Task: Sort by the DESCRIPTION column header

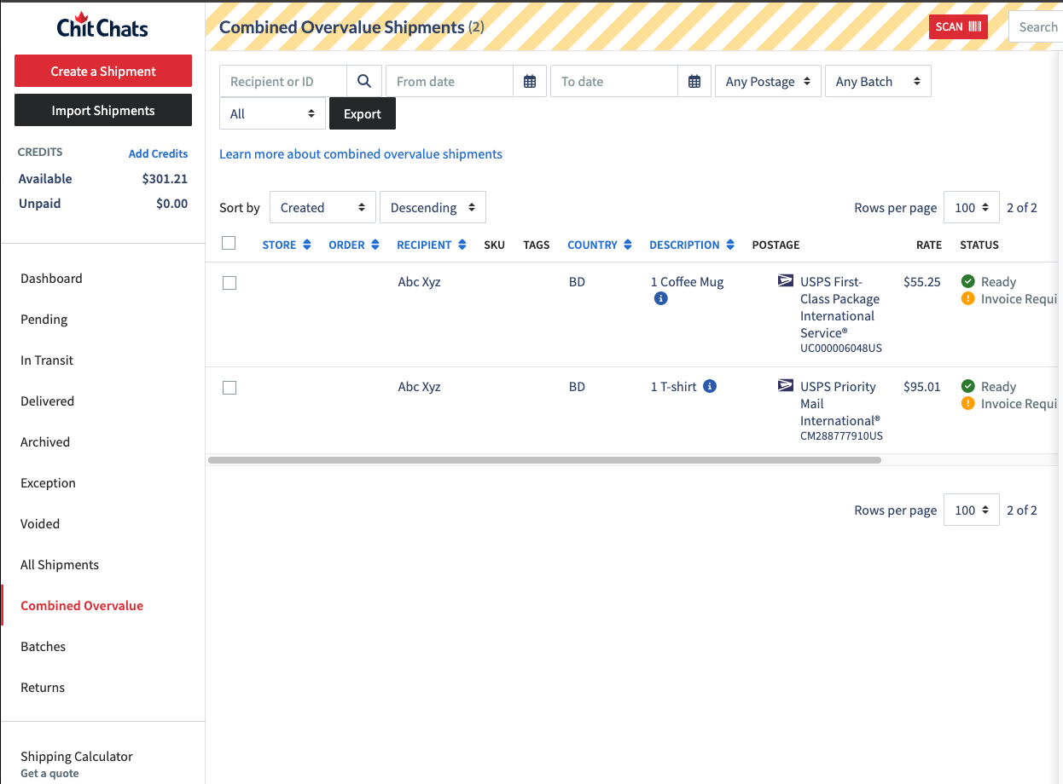Action: point(692,245)
